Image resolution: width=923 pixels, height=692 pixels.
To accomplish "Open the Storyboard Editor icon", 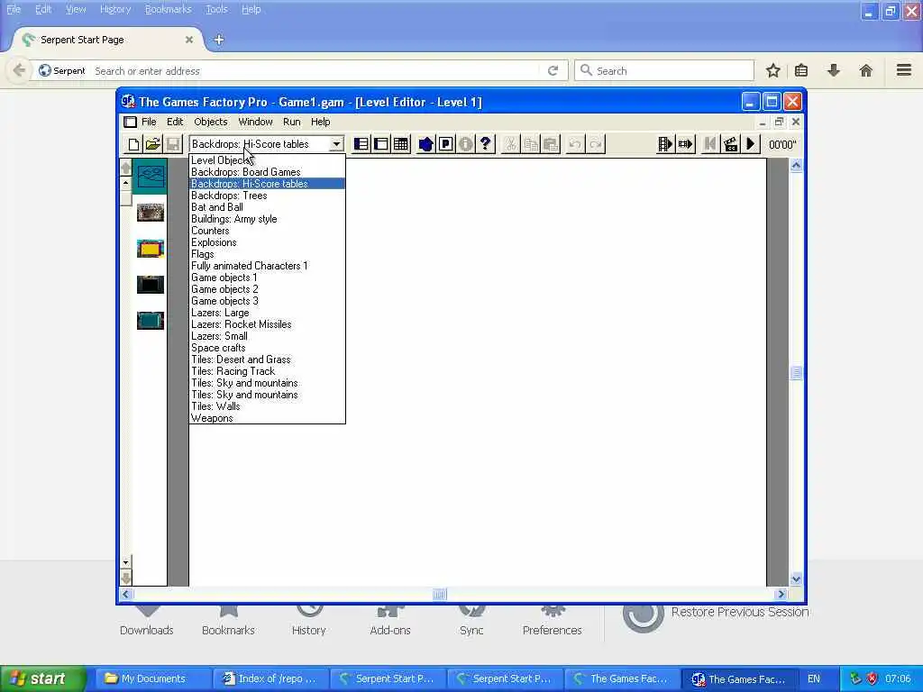I will coord(361,144).
